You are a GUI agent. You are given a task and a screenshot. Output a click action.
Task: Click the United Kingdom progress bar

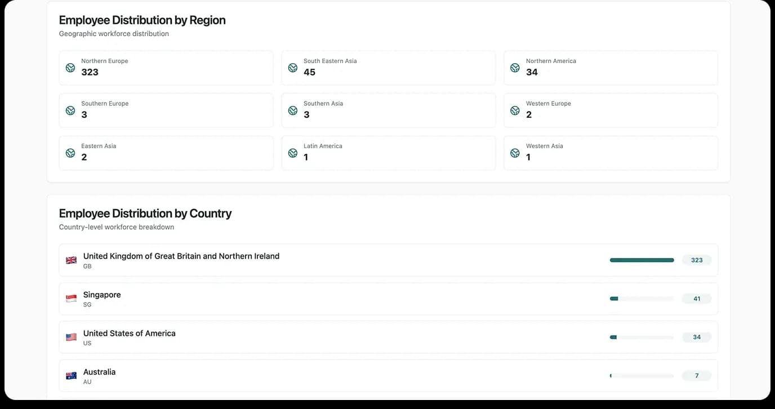(x=642, y=260)
